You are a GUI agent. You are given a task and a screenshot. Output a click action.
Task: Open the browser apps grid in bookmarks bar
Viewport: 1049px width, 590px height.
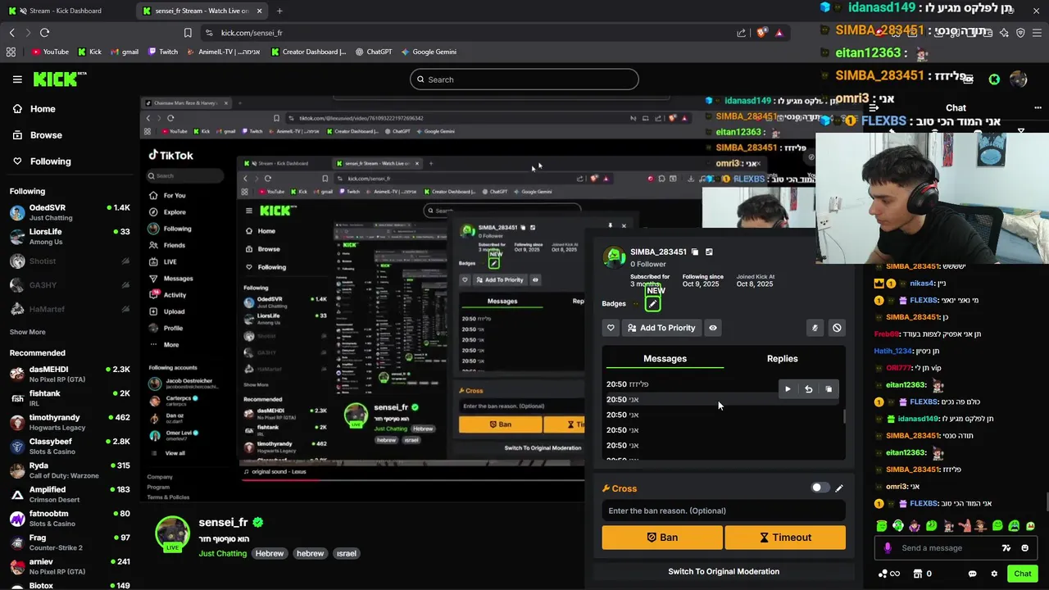[11, 52]
